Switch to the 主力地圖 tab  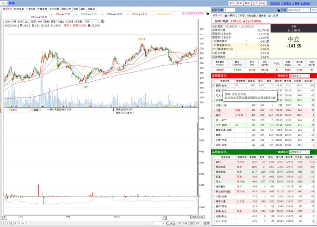pos(54,9)
